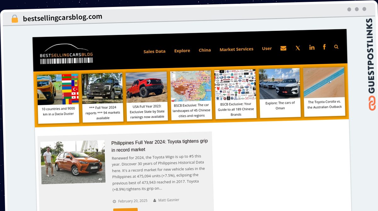Click the email envelope icon
Image resolution: width=378 pixels, height=211 pixels.
(x=283, y=48)
